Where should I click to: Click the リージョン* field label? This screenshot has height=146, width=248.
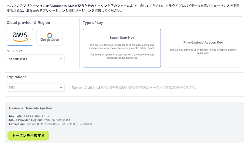tap(14, 51)
